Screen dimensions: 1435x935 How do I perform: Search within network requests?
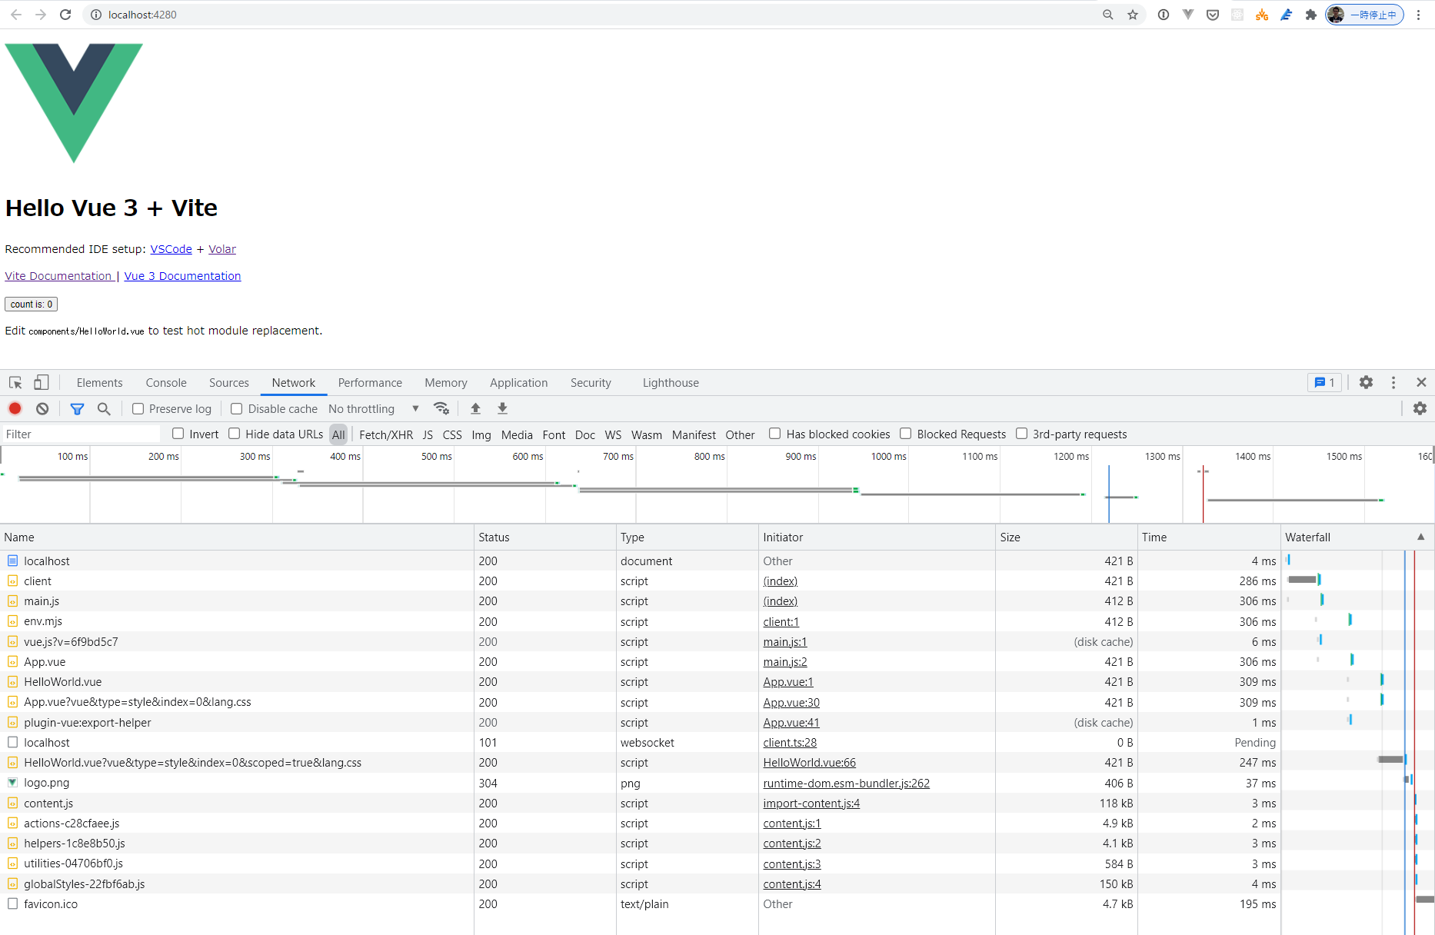tap(104, 408)
